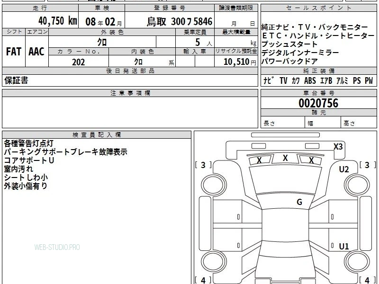Screen dimensions: 379x284
Task: Click the G mark on windshield
Action: click(299, 202)
